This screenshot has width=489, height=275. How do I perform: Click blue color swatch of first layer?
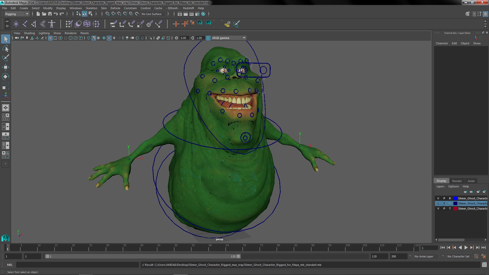tap(455, 198)
